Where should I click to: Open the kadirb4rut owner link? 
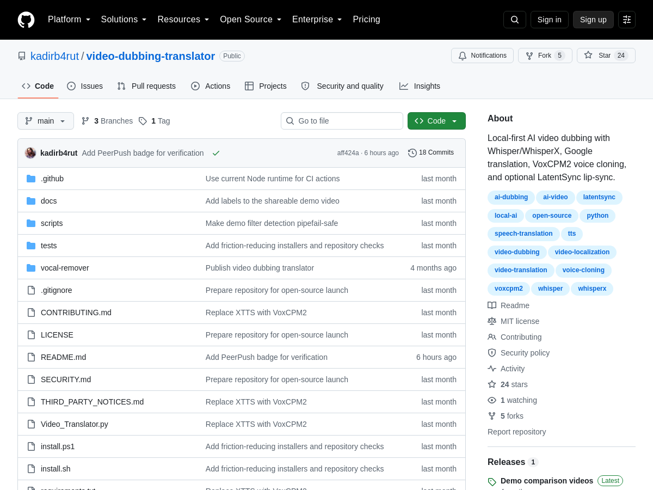coord(54,56)
